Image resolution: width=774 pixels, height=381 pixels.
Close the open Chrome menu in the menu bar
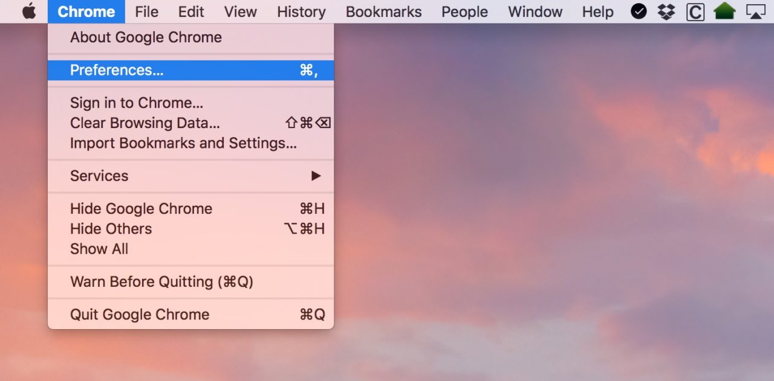86,11
